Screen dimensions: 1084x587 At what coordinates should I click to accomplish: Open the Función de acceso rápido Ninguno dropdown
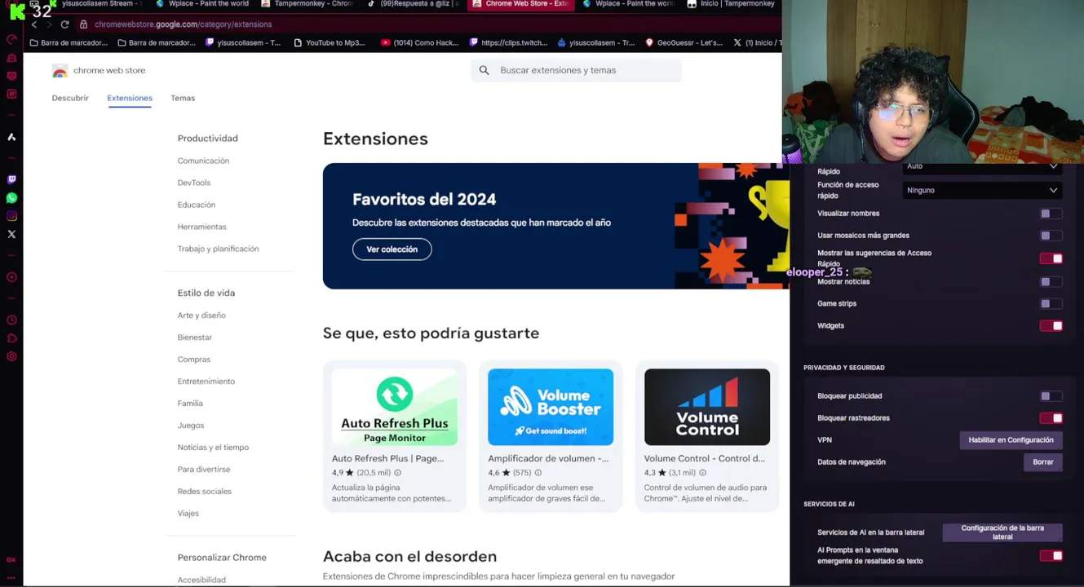(982, 190)
